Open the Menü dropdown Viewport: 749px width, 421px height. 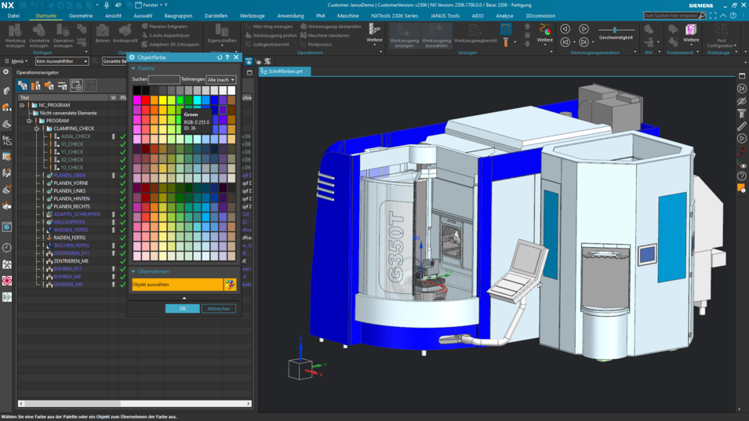(16, 61)
